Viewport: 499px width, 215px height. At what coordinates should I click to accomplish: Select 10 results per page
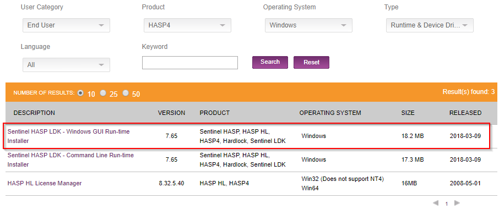click(80, 93)
